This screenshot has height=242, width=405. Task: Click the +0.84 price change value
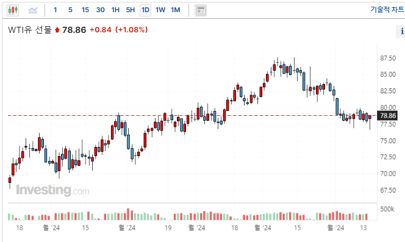tap(101, 30)
